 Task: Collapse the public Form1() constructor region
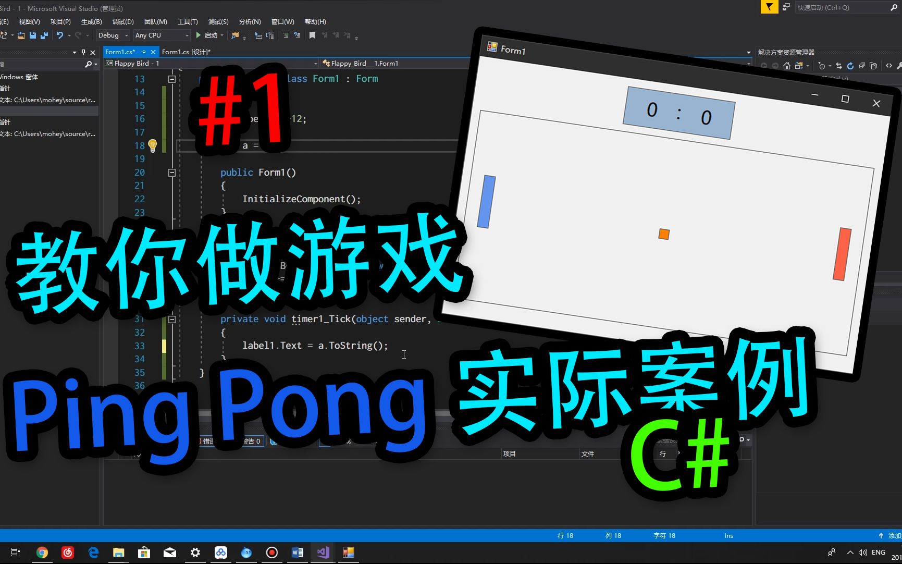tap(172, 173)
